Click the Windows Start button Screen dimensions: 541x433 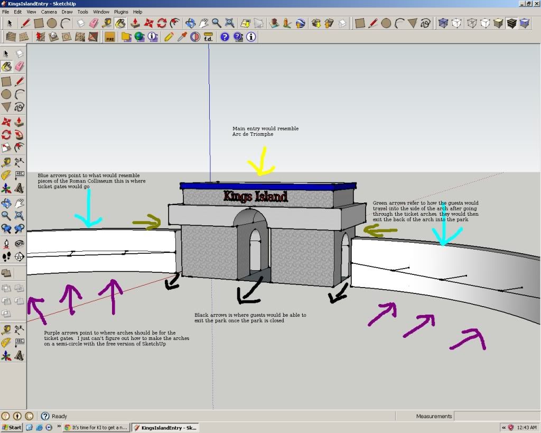click(12, 427)
